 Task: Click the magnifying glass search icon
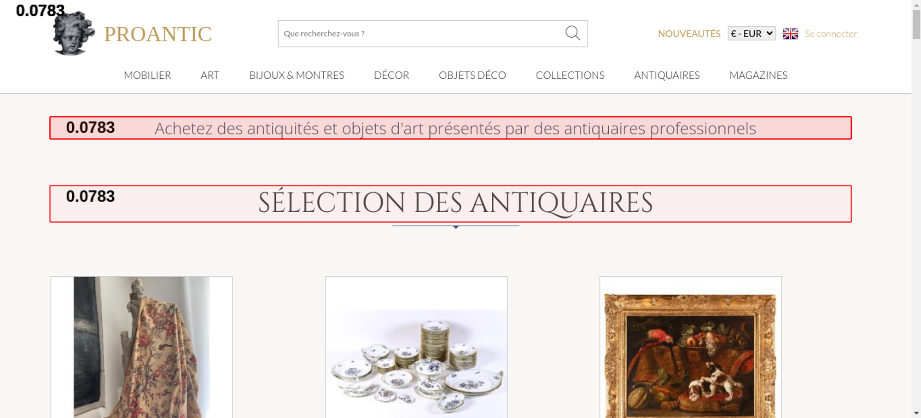point(572,33)
